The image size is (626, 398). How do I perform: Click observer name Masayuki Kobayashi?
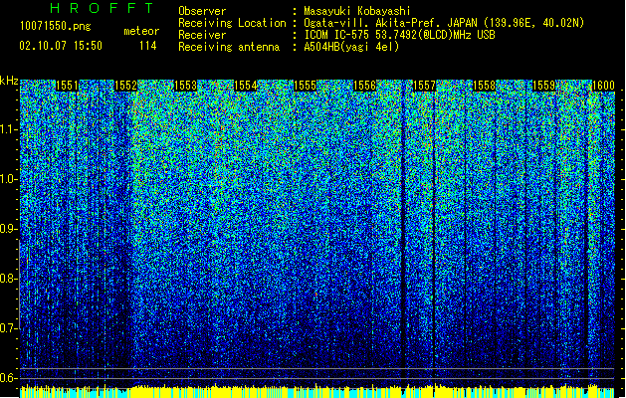pos(356,11)
